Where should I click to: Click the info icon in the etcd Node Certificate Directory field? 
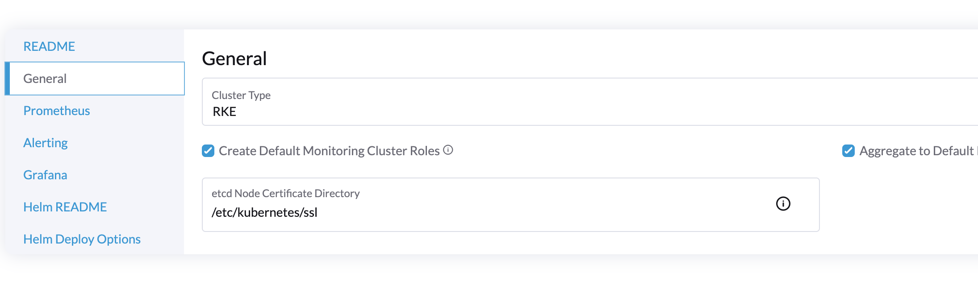click(783, 204)
